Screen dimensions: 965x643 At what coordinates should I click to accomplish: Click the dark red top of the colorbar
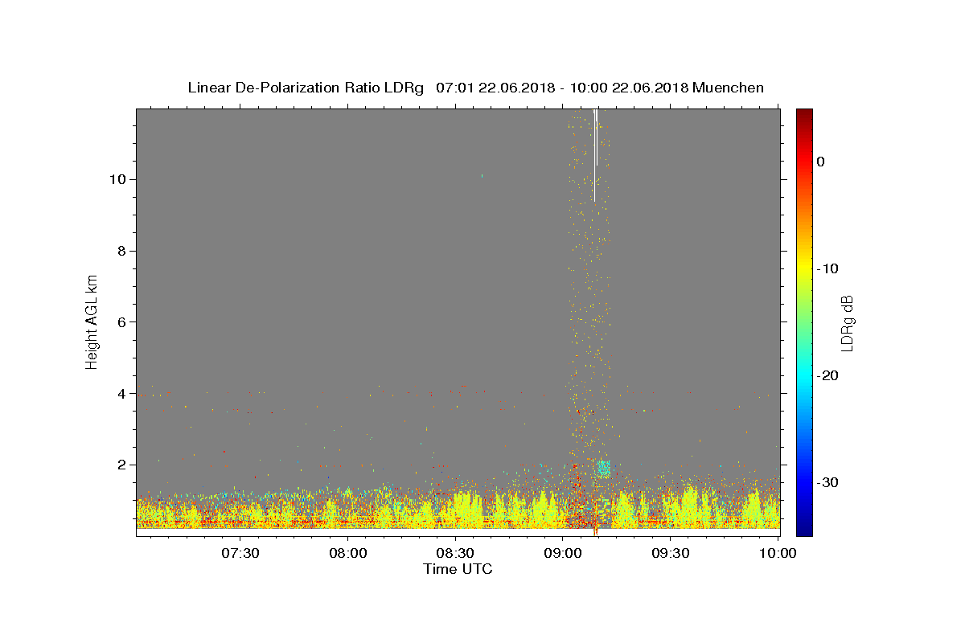click(804, 117)
